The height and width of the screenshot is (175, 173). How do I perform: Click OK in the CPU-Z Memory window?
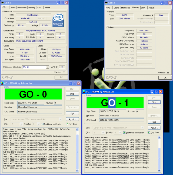(x=165, y=78)
